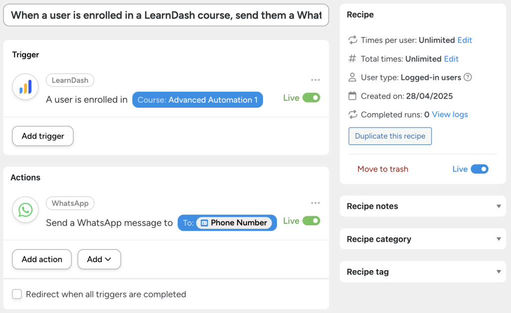Toggle the Live switch in the Recipe panel
The height and width of the screenshot is (313, 511).
(x=480, y=169)
